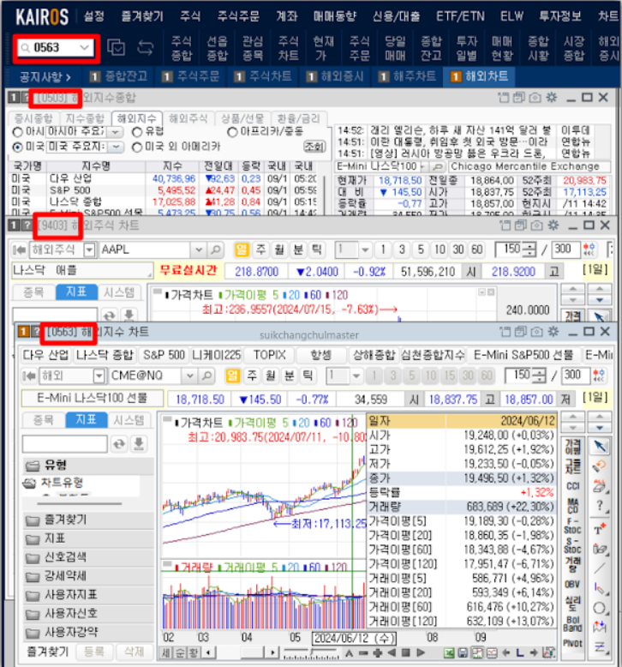Open the 해외주식 type dropdown
The width and height of the screenshot is (622, 667).
(89, 249)
